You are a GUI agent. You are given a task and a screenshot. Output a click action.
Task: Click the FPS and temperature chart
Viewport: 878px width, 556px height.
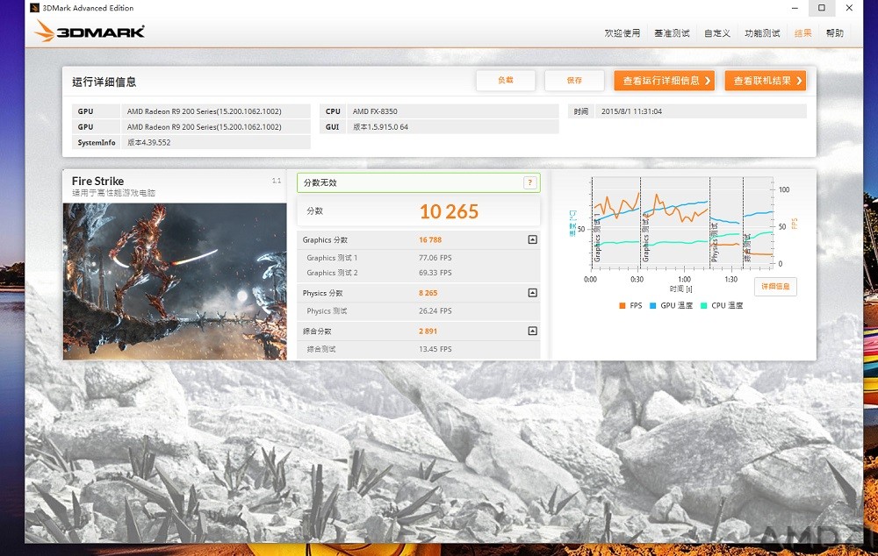(682, 223)
